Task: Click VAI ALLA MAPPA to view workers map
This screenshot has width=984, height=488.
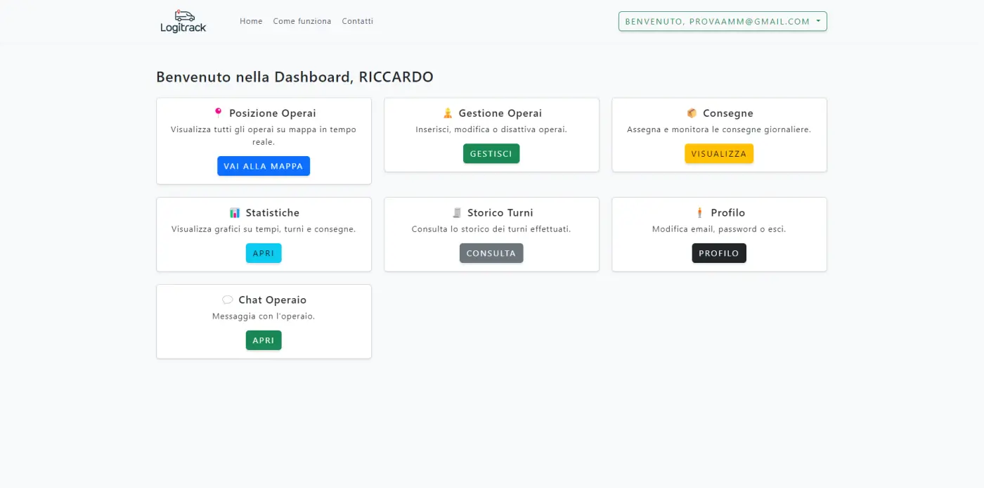Action: point(264,166)
